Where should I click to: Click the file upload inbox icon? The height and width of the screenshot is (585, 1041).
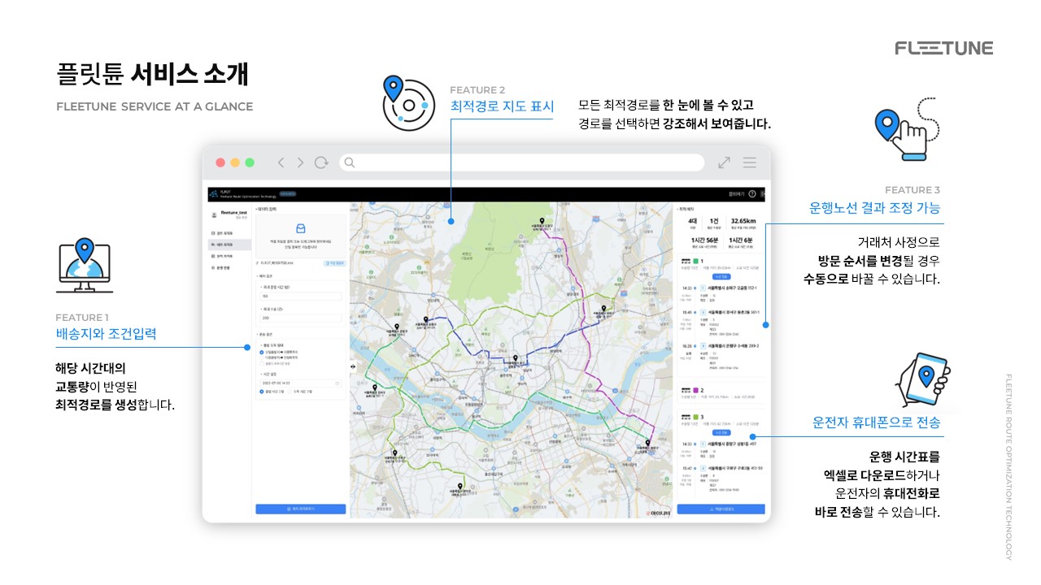300,228
